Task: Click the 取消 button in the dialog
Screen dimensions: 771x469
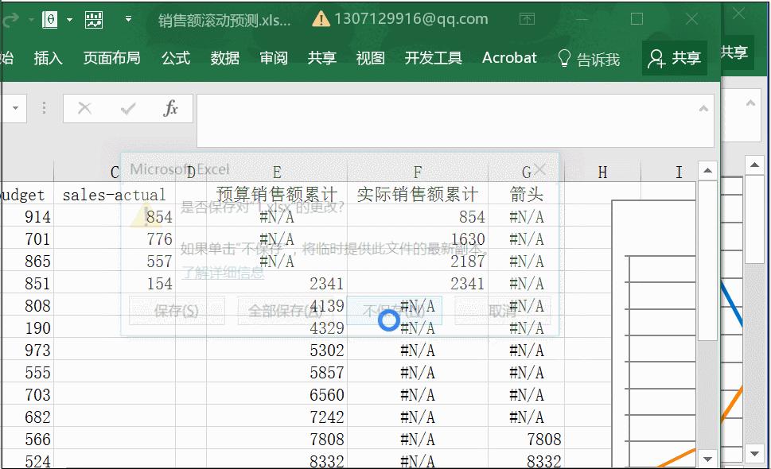Action: pos(504,311)
